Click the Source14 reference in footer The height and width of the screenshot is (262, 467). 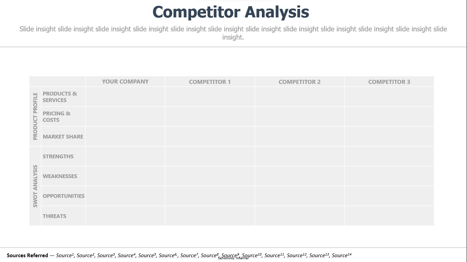coord(342,255)
